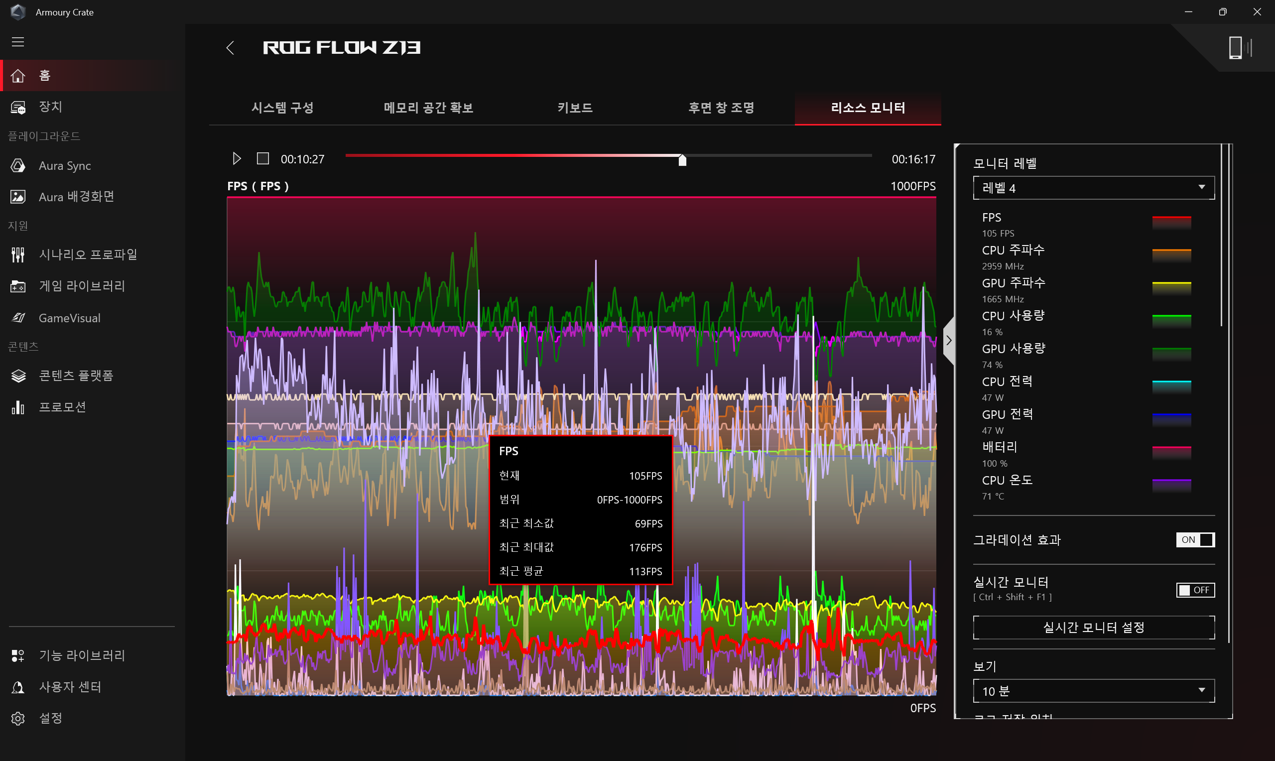The height and width of the screenshot is (761, 1275).
Task: Click the CPU 사용량 green color swatch
Action: pos(1171,321)
